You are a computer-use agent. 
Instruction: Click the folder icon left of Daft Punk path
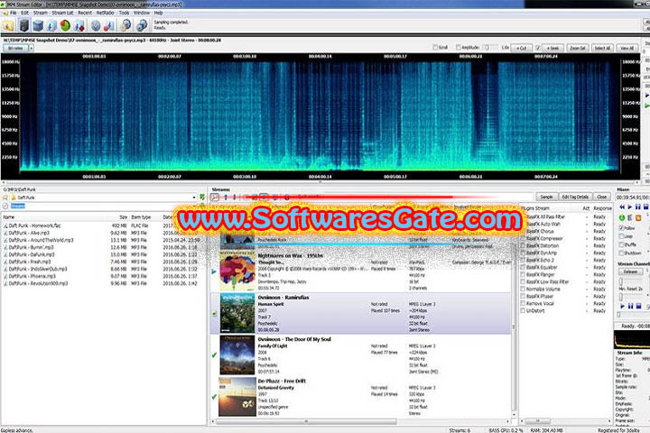pos(13,198)
